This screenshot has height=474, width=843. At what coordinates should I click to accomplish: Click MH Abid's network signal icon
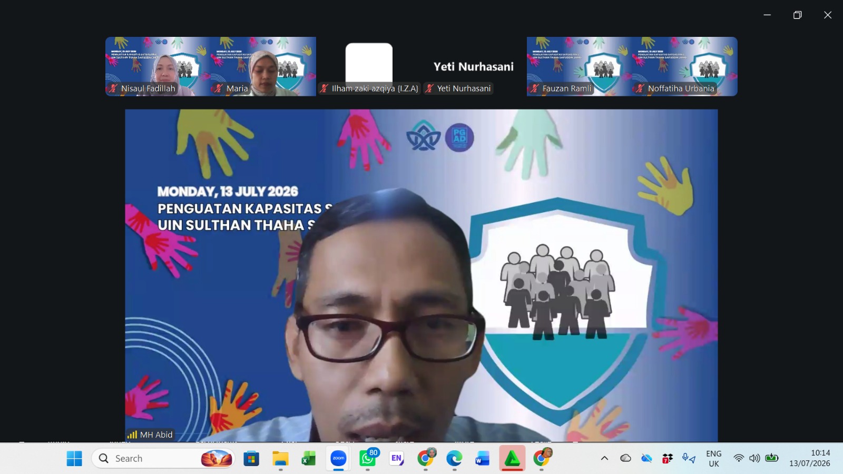[x=132, y=434]
